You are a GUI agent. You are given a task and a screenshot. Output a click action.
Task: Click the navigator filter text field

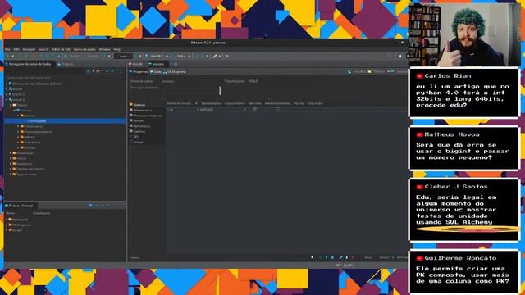point(64,78)
